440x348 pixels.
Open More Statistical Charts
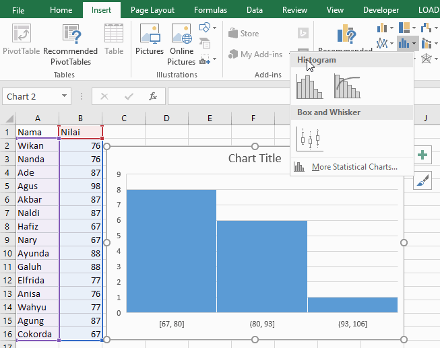[352, 167]
